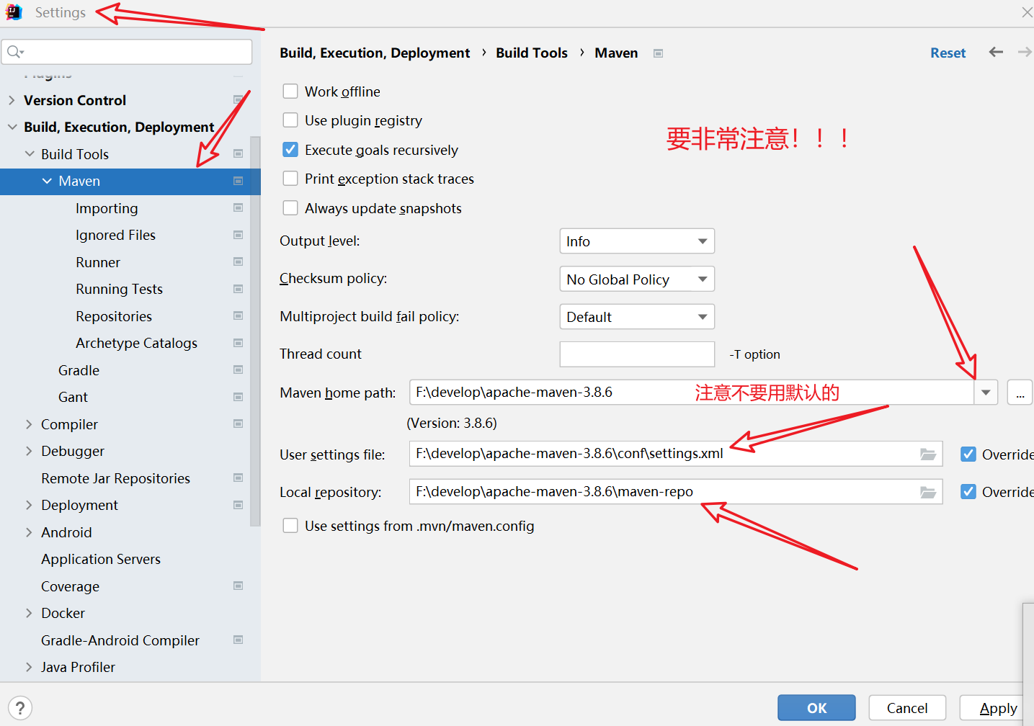Toggle Override for User settings file
This screenshot has height=726, width=1034.
coord(968,454)
